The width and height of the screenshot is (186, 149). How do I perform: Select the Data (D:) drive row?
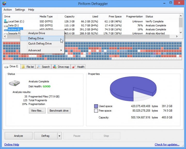tap(91, 26)
